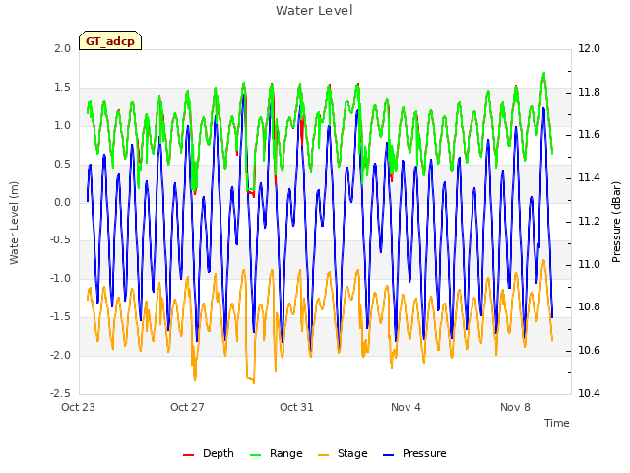This screenshot has width=630, height=473.
Task: Click the 2.0 left axis tick label
Action: [62, 48]
